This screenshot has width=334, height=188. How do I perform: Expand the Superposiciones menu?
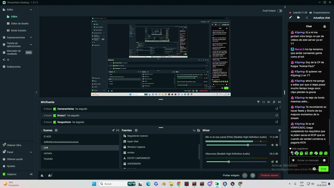31,37
